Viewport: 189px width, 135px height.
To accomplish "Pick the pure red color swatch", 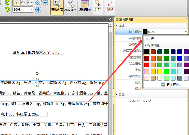I will [146, 65].
